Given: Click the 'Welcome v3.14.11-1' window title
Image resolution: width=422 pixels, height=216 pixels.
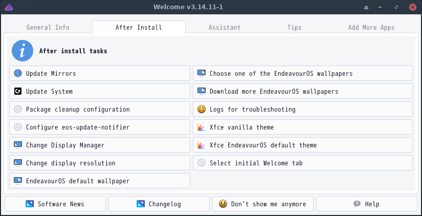Looking at the screenshot, I should (x=188, y=7).
